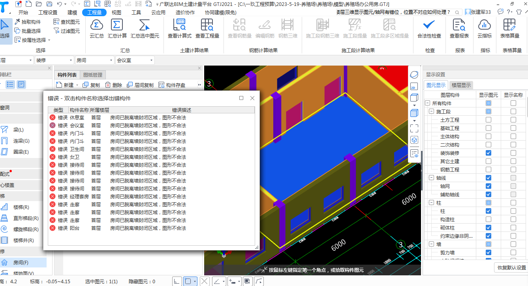Open 查看计算式 formula viewer
528x286 pixels.
(x=179, y=25)
